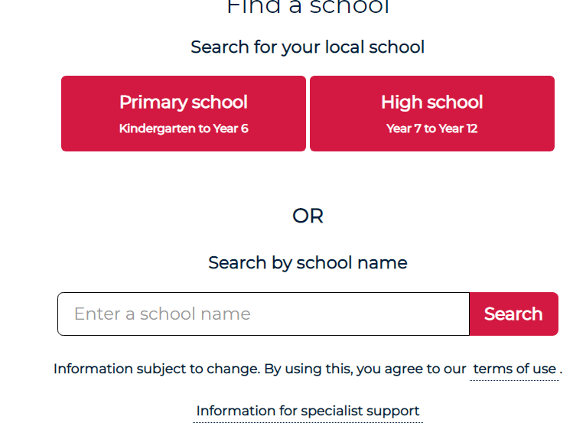The width and height of the screenshot is (586, 426).
Task: Click the 'Enter a school name' placeholder text
Action: pyautogui.click(x=162, y=314)
